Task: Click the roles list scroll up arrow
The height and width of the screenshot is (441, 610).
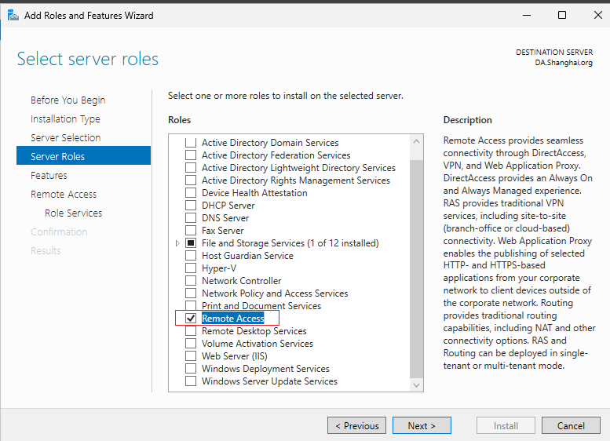Action: [x=416, y=141]
